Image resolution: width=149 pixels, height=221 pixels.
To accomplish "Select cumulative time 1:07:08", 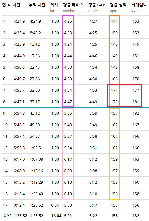I will (36, 159).
